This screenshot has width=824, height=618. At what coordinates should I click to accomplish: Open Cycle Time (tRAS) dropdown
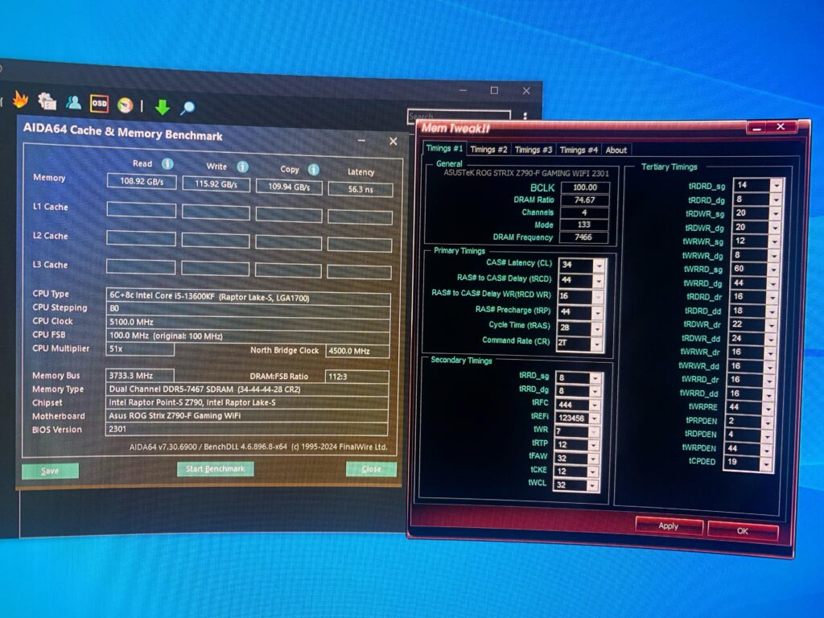pos(597,329)
